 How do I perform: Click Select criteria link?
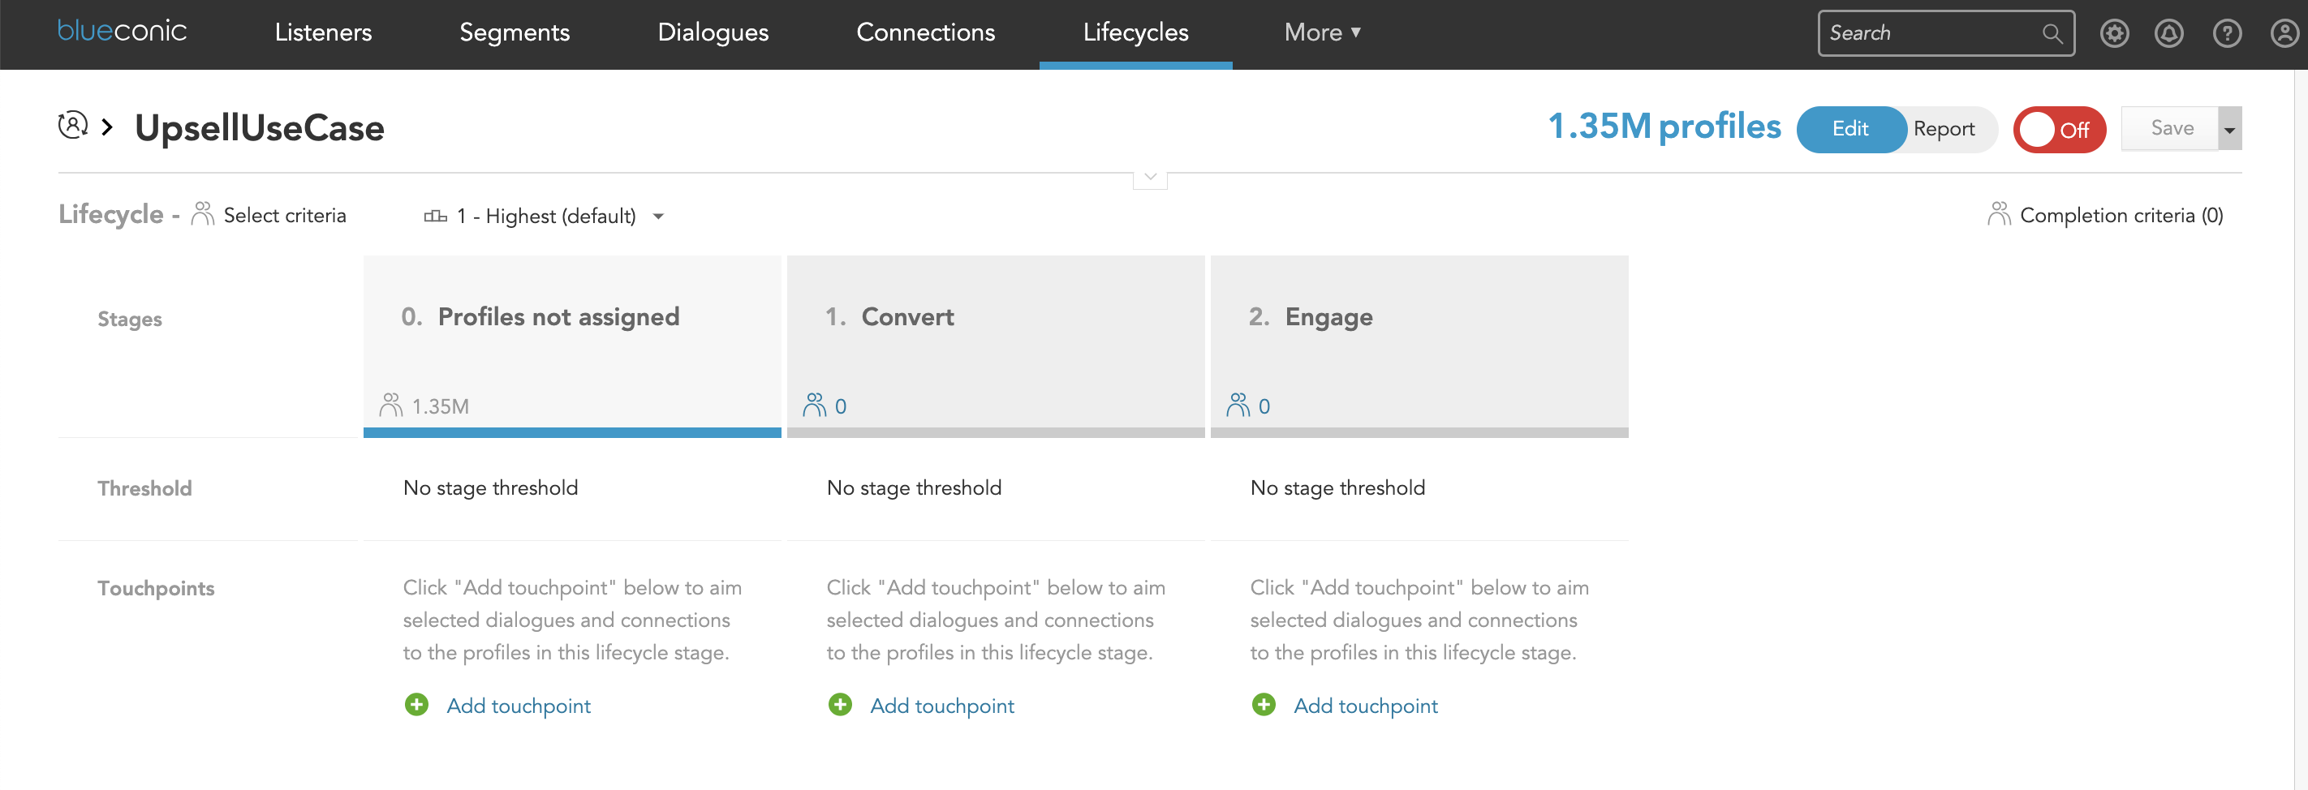(285, 216)
